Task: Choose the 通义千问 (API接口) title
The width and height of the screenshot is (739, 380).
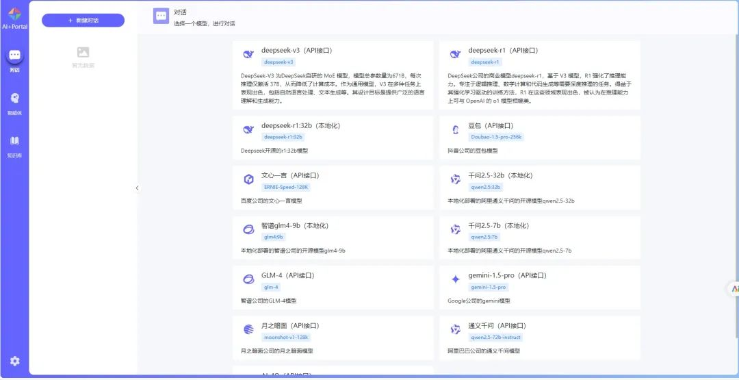Action: click(497, 325)
